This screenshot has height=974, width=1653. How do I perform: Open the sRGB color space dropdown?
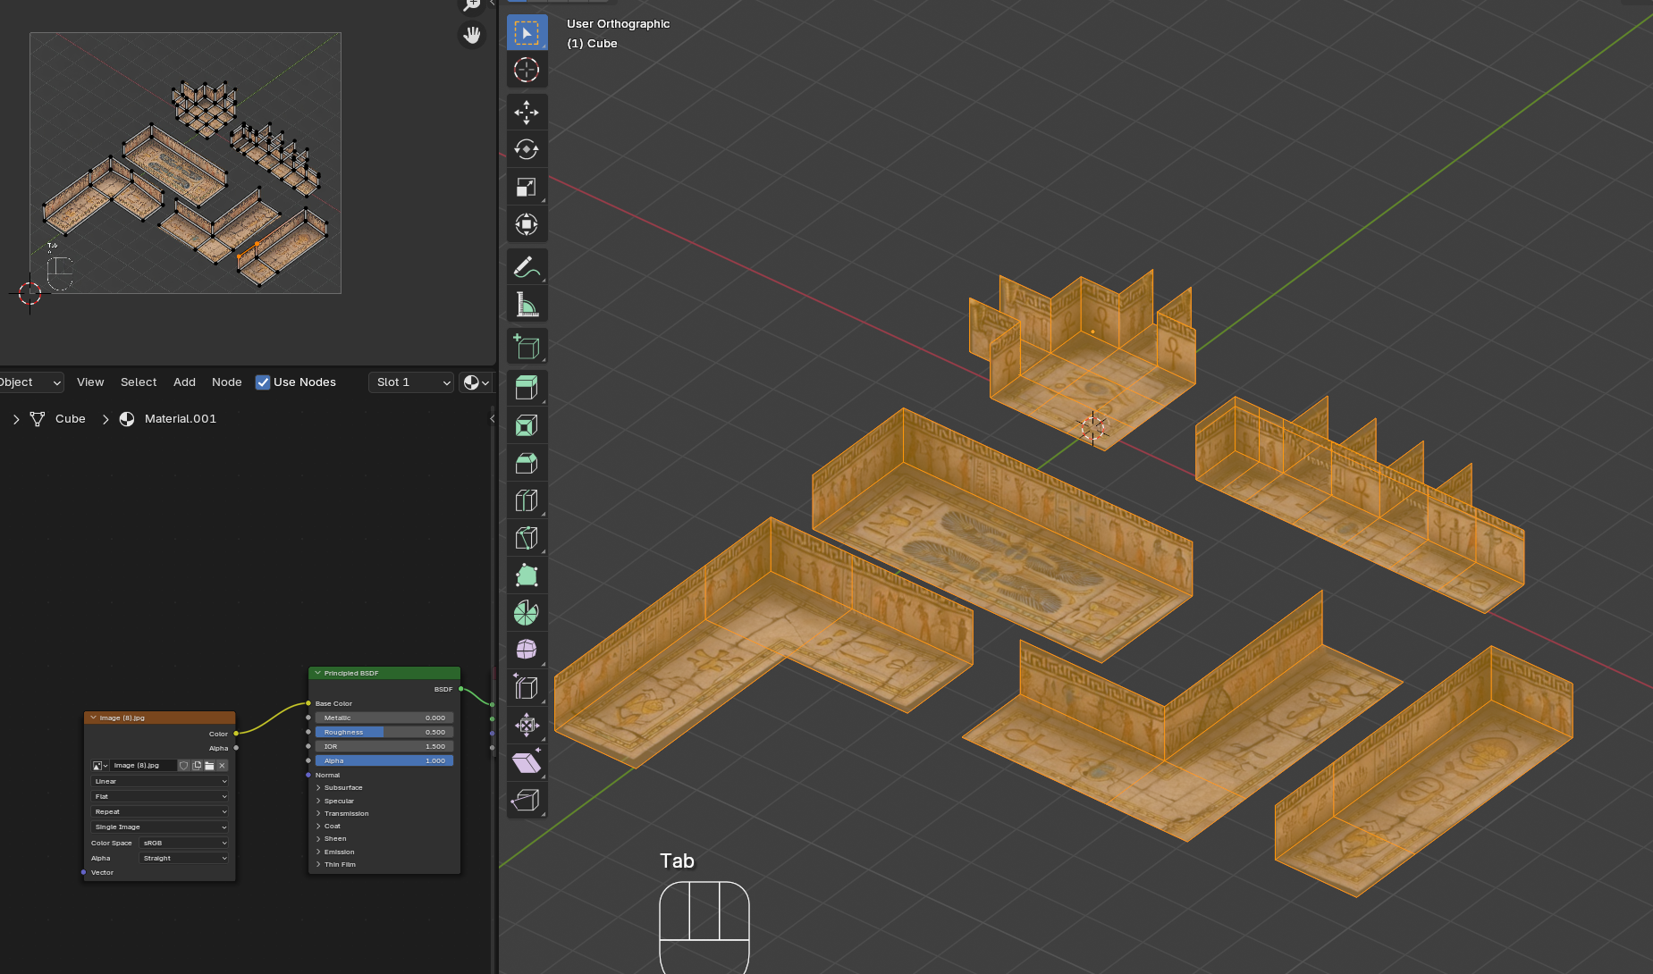click(x=184, y=844)
